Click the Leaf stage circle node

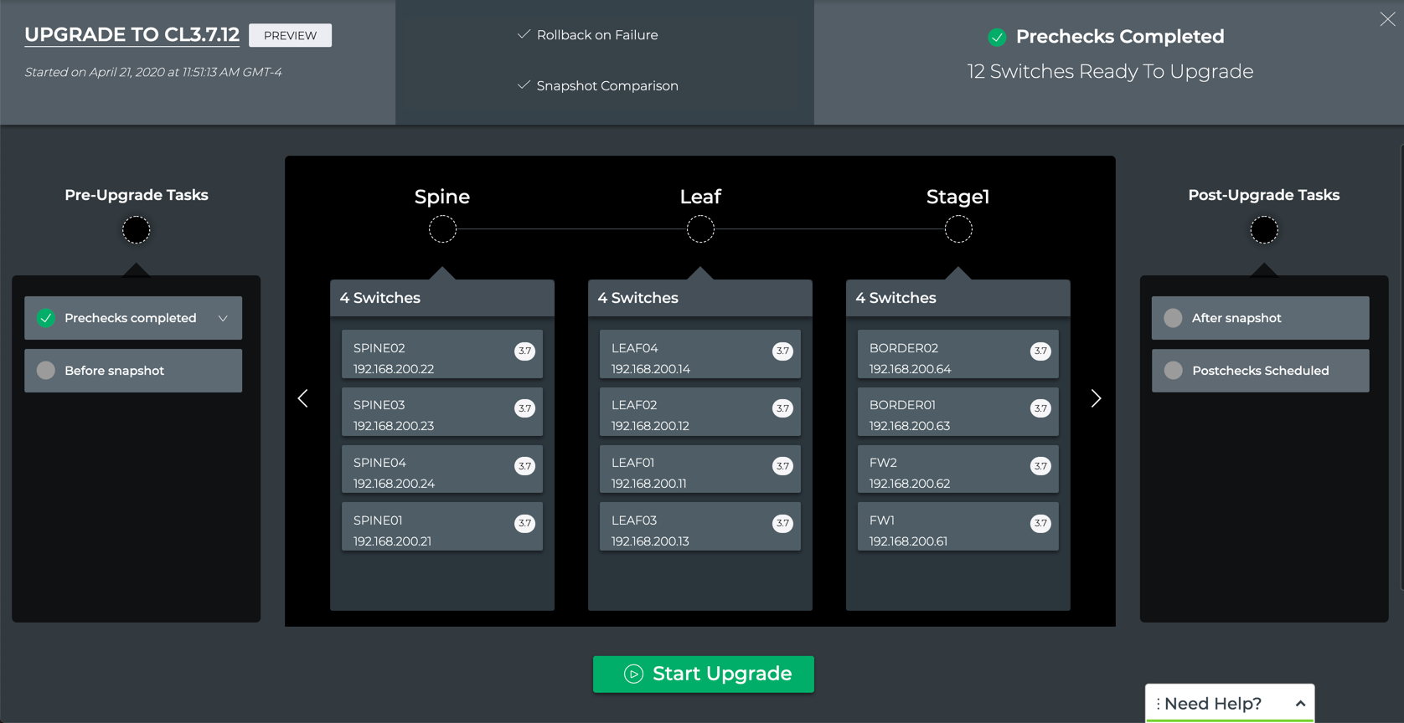click(x=700, y=229)
